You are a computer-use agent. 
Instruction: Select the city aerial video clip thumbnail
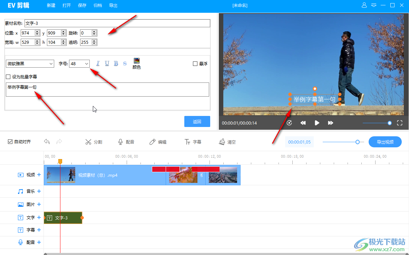pyautogui.click(x=223, y=175)
